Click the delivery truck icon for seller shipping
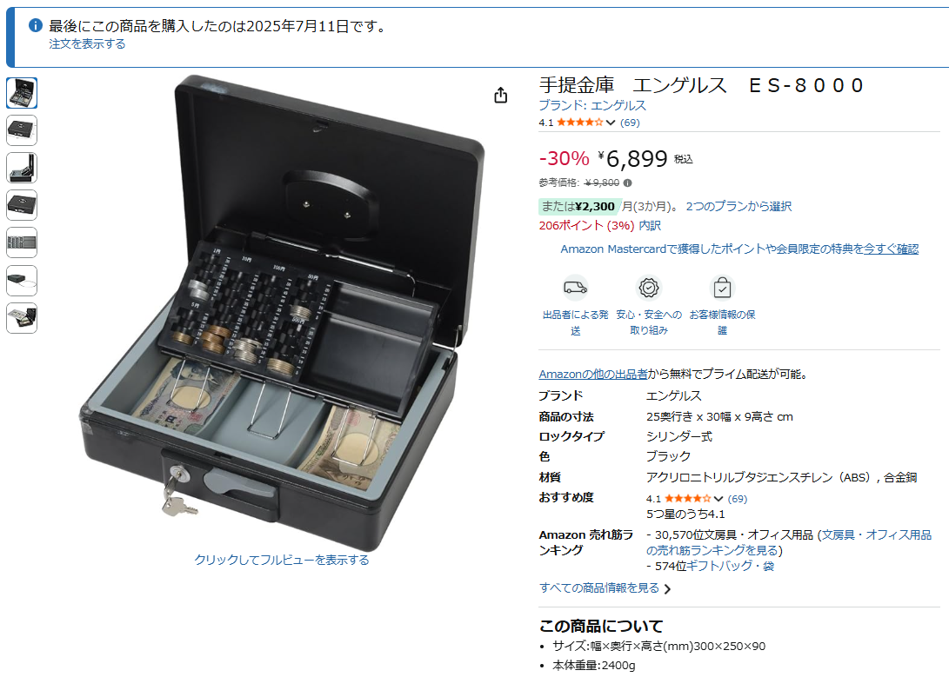This screenshot has height=677, width=949. [575, 288]
